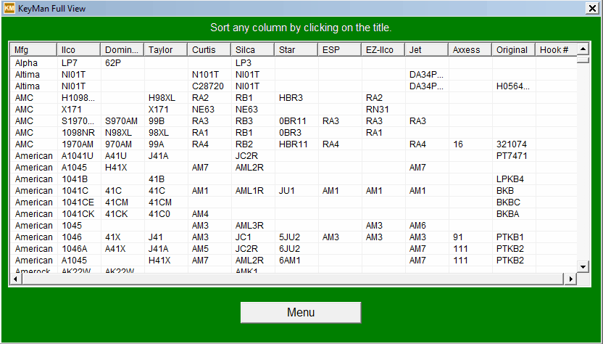Image resolution: width=603 pixels, height=344 pixels.
Task: Click Ilco cell 1098NR
Action: tap(78, 133)
